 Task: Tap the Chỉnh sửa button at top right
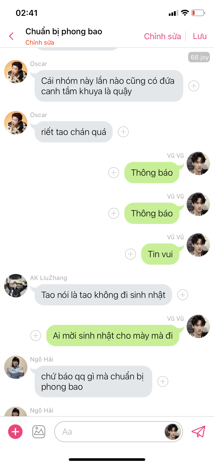click(x=162, y=36)
